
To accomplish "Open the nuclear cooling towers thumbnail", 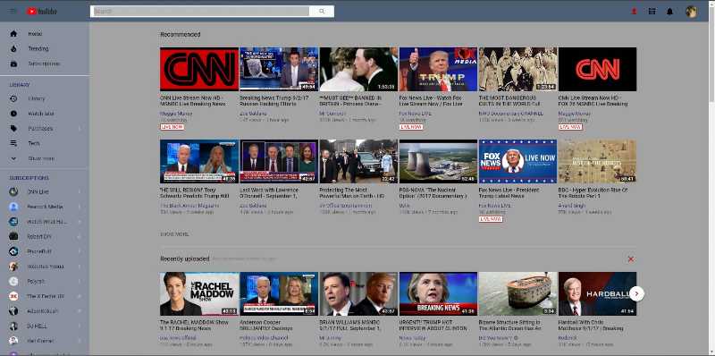I will (x=438, y=161).
